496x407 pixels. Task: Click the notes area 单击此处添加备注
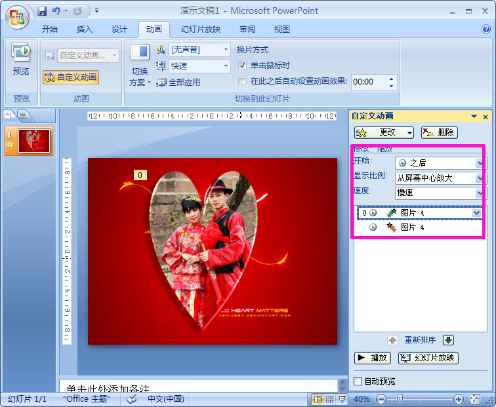coord(199,386)
